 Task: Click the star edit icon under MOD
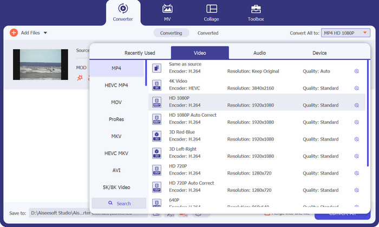(x=80, y=78)
